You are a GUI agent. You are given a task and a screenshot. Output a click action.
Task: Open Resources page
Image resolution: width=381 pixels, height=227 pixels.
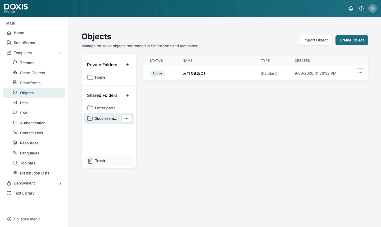[x=34, y=143]
